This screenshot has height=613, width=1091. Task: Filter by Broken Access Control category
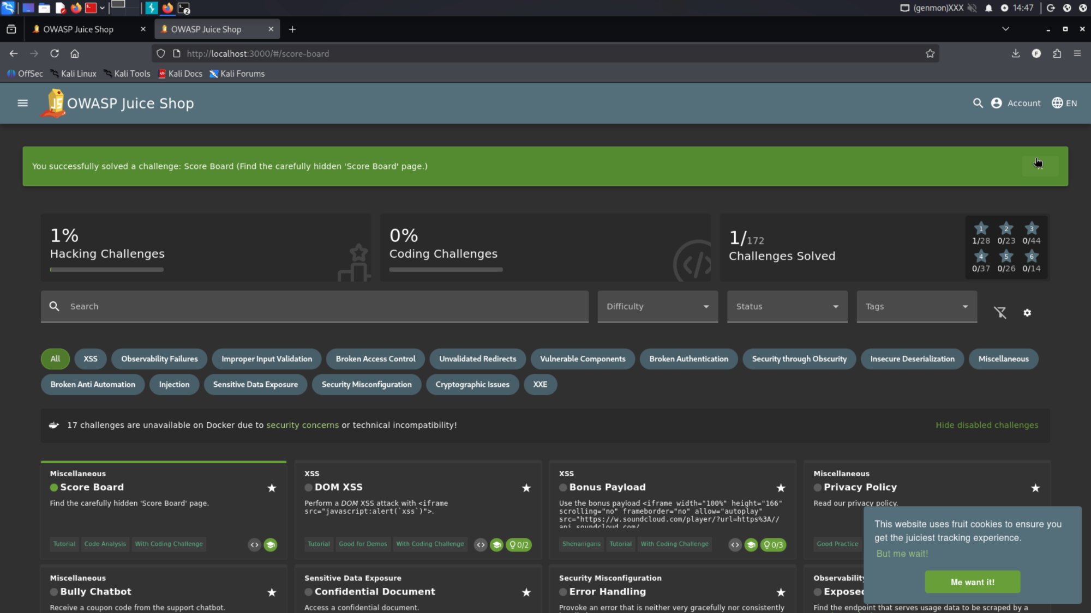coord(375,359)
